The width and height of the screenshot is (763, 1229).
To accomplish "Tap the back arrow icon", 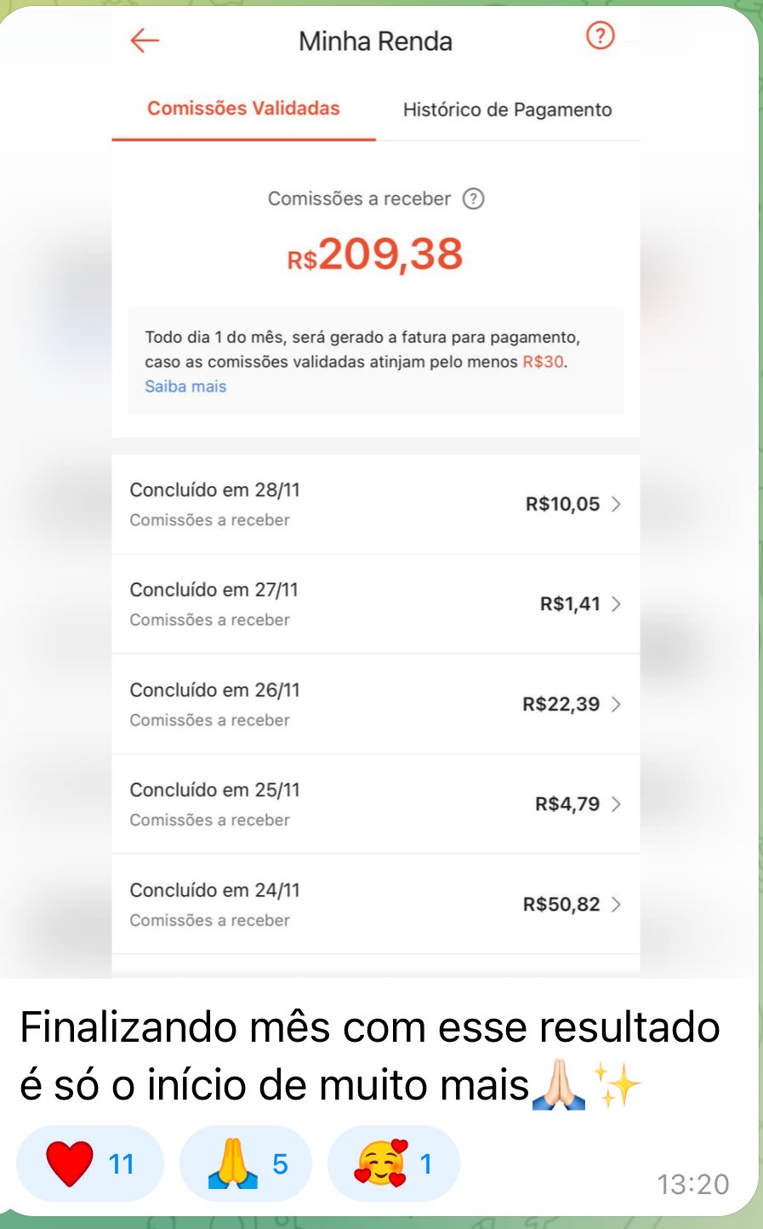I will (145, 40).
